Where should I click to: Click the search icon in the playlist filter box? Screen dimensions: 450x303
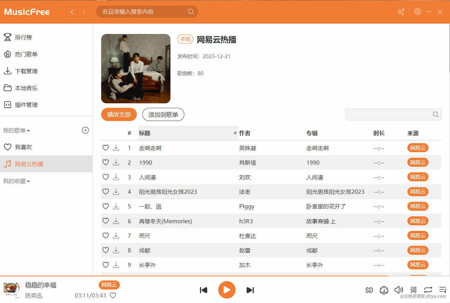[x=436, y=114]
